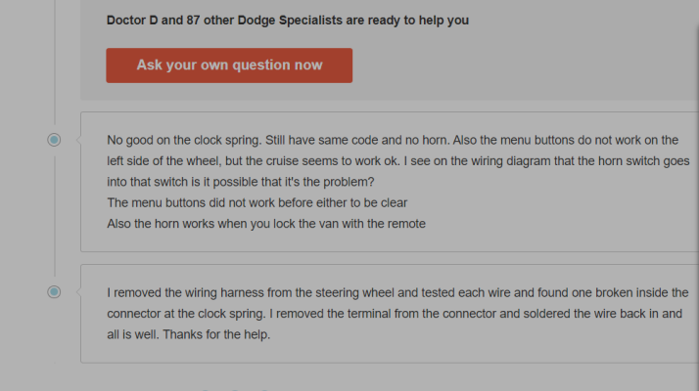Click the line into that switch is it possible
This screenshot has width=699, height=391.
(x=241, y=182)
